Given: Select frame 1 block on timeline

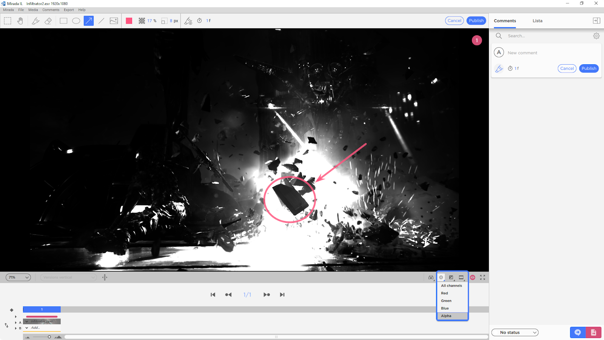Looking at the screenshot, I should tap(42, 309).
